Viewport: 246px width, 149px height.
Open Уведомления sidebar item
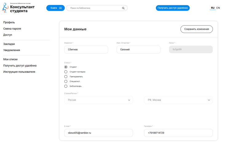coord(12,50)
